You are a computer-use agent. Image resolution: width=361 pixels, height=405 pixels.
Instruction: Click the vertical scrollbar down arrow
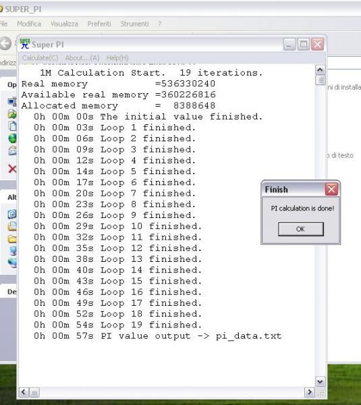(321, 381)
